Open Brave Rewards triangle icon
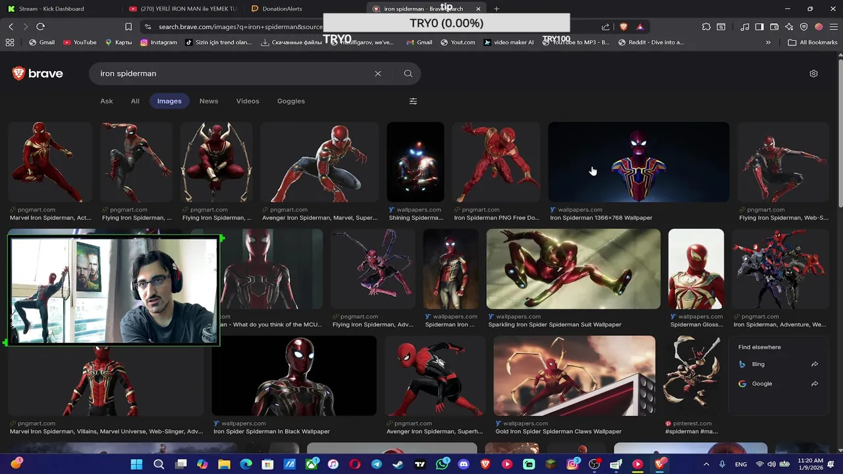The width and height of the screenshot is (843, 474). click(x=640, y=27)
